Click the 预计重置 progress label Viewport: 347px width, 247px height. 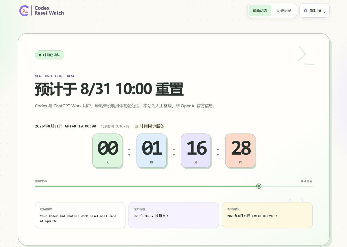(x=307, y=181)
